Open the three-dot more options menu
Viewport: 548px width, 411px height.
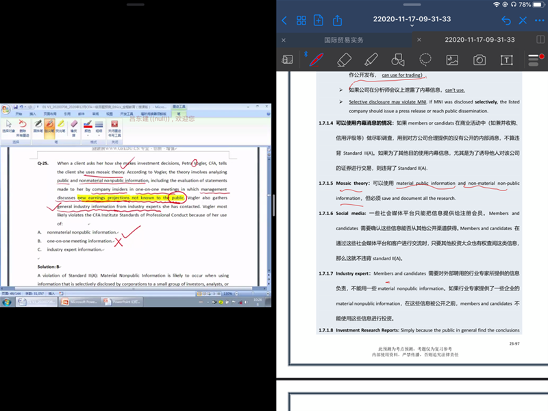pyautogui.click(x=539, y=21)
